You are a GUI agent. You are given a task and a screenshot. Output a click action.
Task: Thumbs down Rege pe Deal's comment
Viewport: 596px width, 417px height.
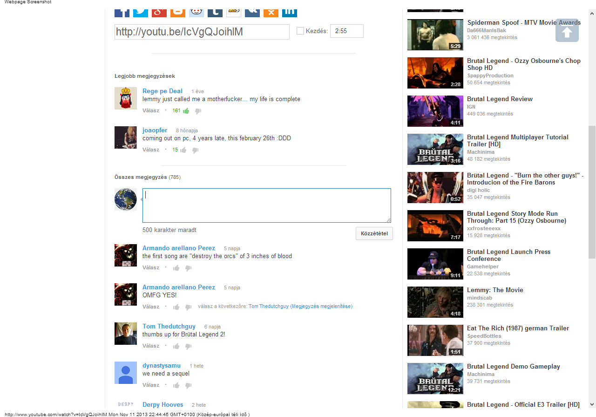198,111
